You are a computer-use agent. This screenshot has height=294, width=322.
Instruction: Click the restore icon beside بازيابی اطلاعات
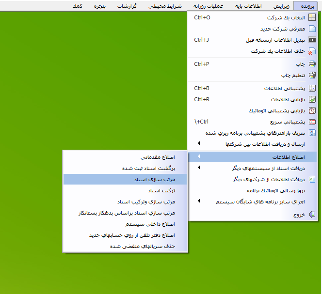point(312,99)
